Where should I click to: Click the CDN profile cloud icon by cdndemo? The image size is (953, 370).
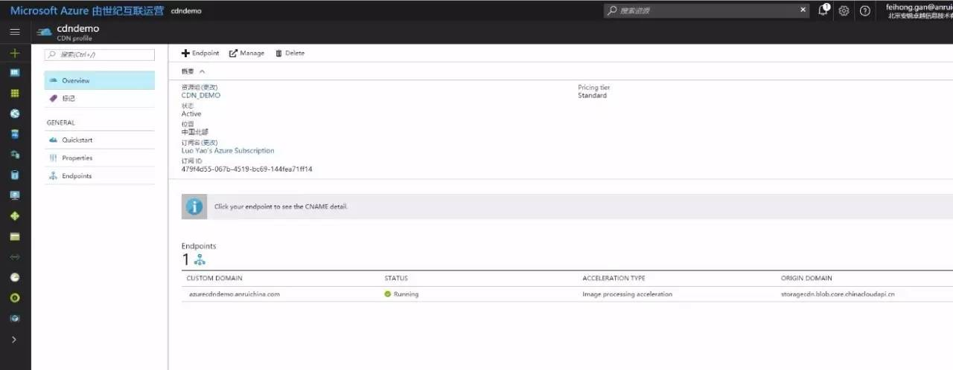coord(44,32)
